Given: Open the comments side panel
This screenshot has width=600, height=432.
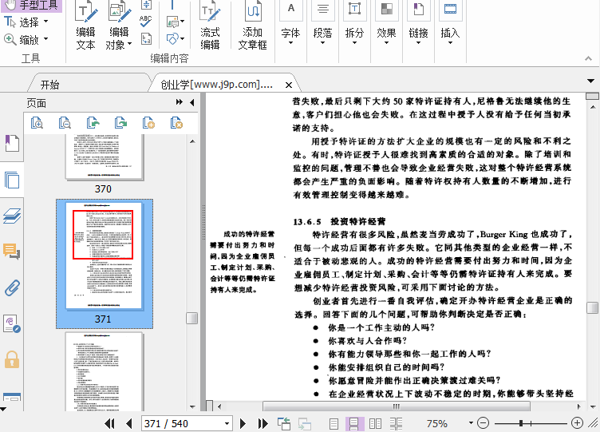Looking at the screenshot, I should pos(12,252).
